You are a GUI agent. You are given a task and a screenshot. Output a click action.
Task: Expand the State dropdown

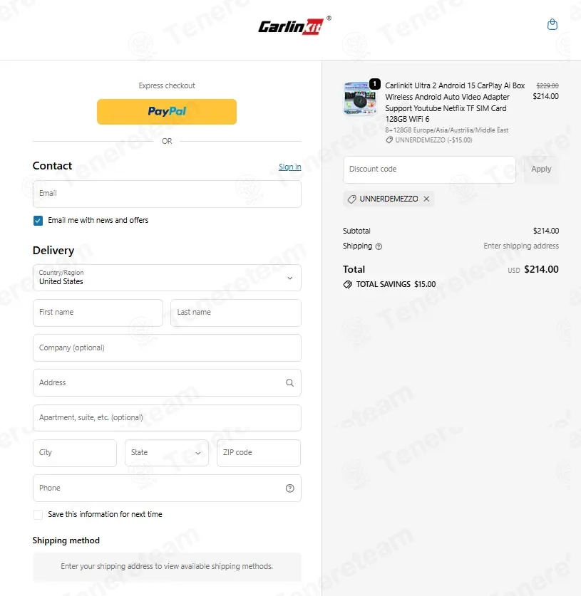coord(167,453)
